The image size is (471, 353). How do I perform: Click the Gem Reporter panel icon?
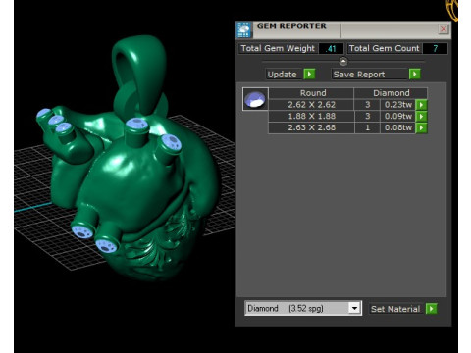coord(244,30)
